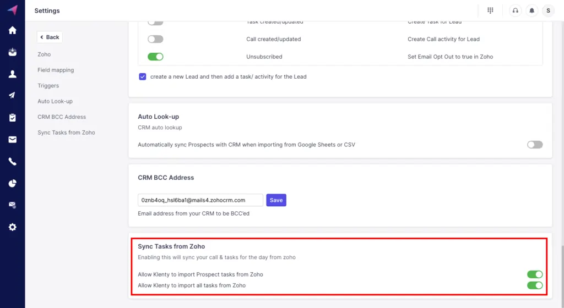This screenshot has height=308, width=564.
Task: Open the email settings envelope-gear icon
Action: tap(13, 205)
